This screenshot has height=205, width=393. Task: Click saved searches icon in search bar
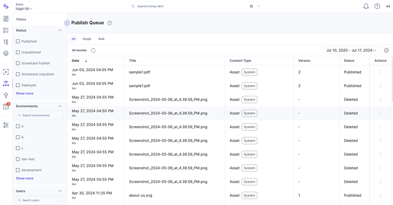[x=252, y=6]
